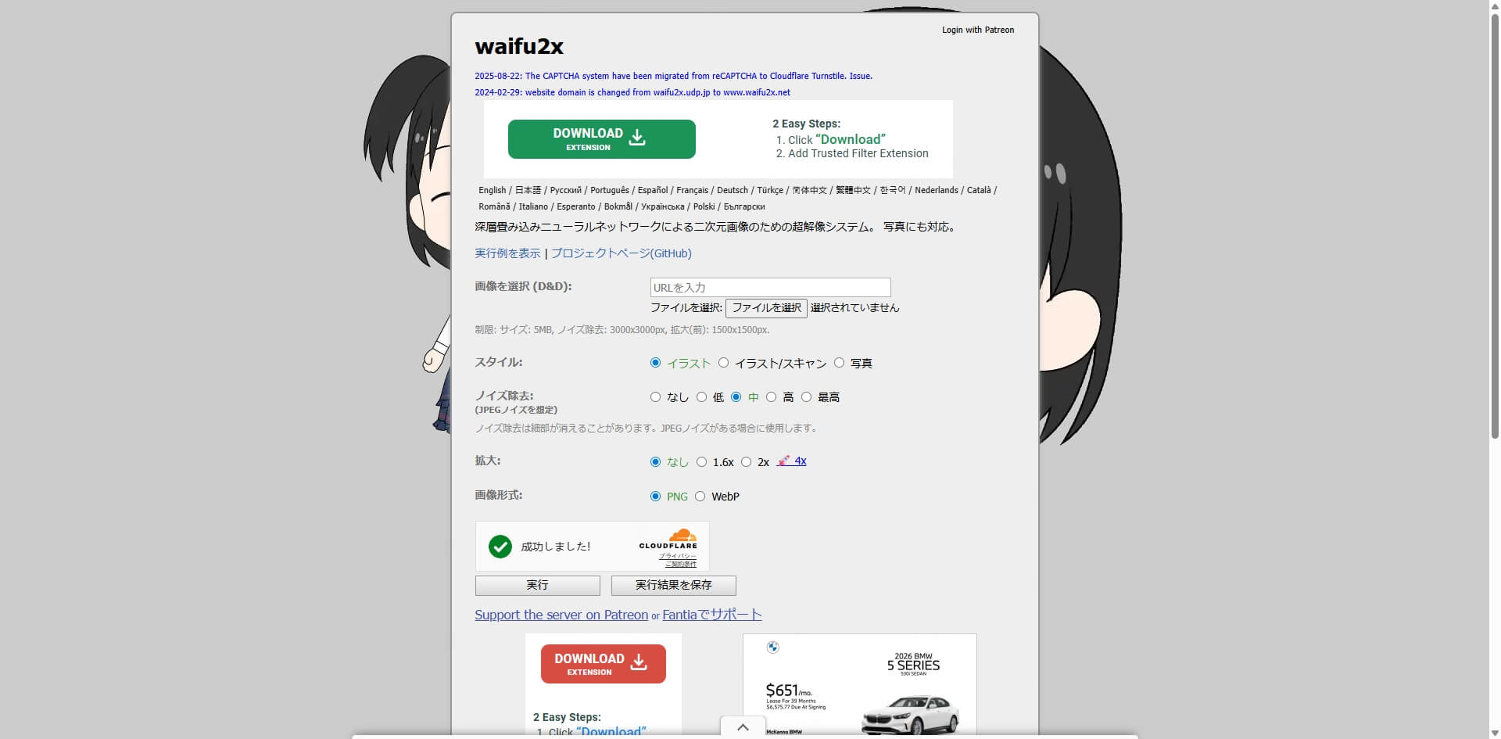Select WebP image format
This screenshot has height=739, width=1501.
coord(700,497)
